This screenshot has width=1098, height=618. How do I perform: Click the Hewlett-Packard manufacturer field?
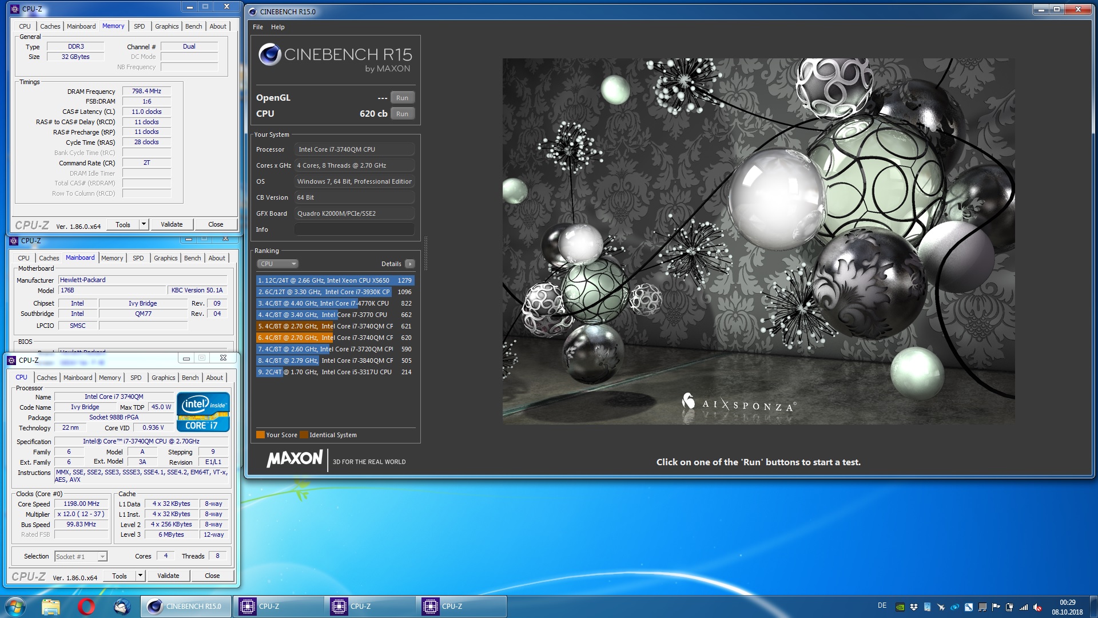pyautogui.click(x=143, y=280)
